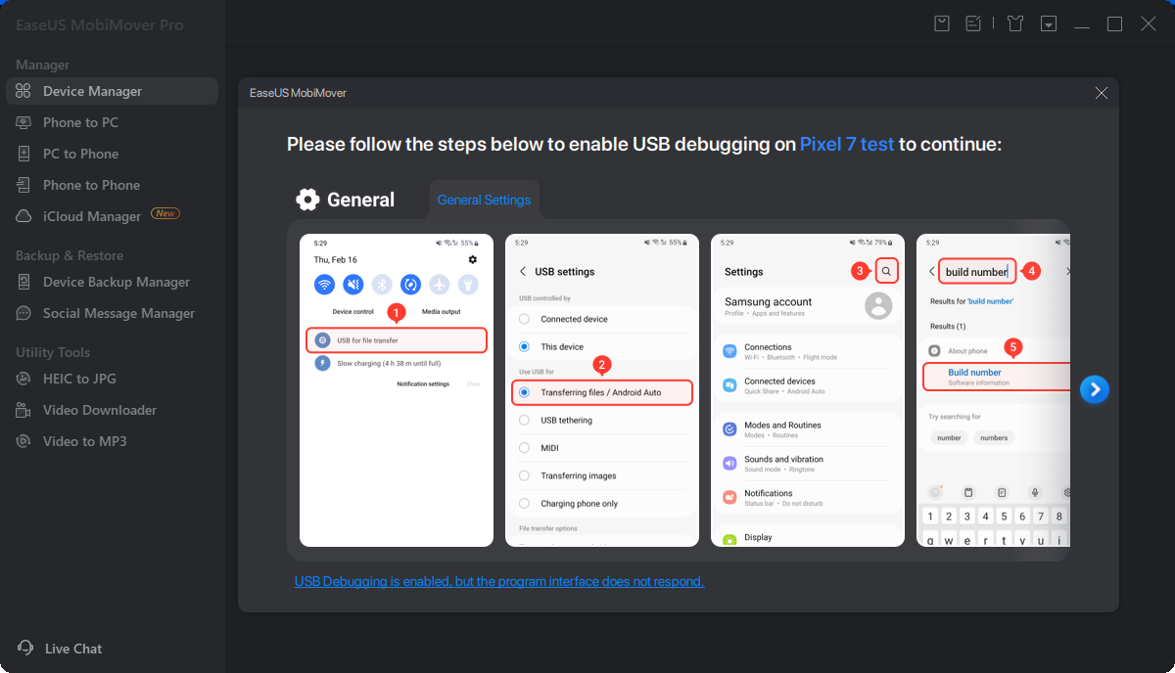Open the Video Downloader tool
This screenshot has height=673, width=1175.
(x=99, y=410)
